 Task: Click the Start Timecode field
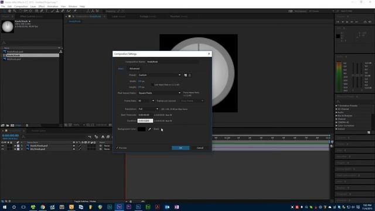144,115
